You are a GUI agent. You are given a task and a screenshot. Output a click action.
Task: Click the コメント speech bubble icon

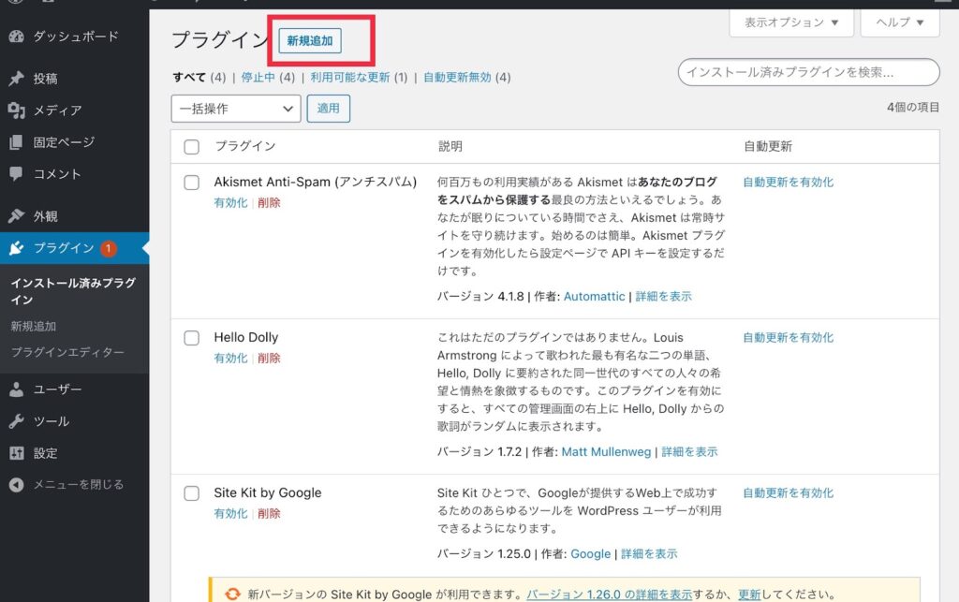point(16,174)
